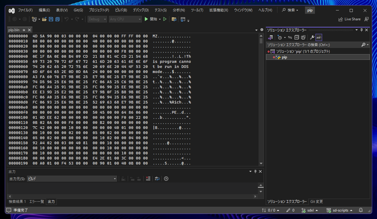Toggle the Preview Selected Items icon
The width and height of the screenshot is (377, 219).
tap(319, 37)
